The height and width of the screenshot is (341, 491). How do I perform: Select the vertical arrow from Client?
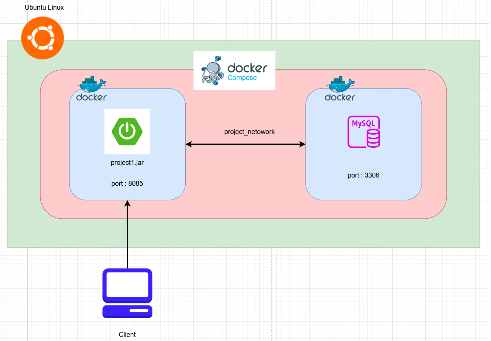(128, 234)
